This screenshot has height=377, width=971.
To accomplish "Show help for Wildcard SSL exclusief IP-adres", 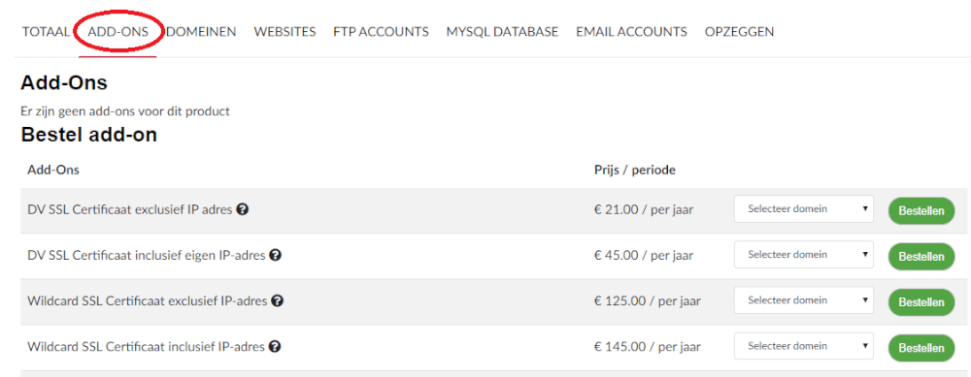I will click(278, 301).
